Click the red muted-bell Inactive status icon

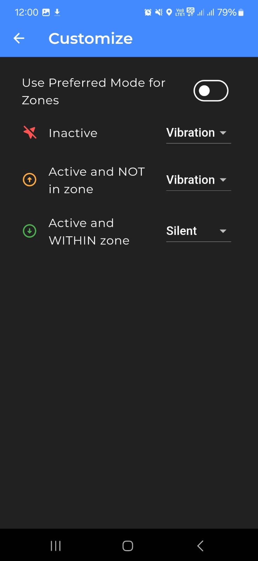29,133
